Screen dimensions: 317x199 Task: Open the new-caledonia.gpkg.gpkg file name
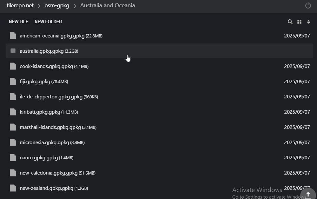[x=49, y=173]
